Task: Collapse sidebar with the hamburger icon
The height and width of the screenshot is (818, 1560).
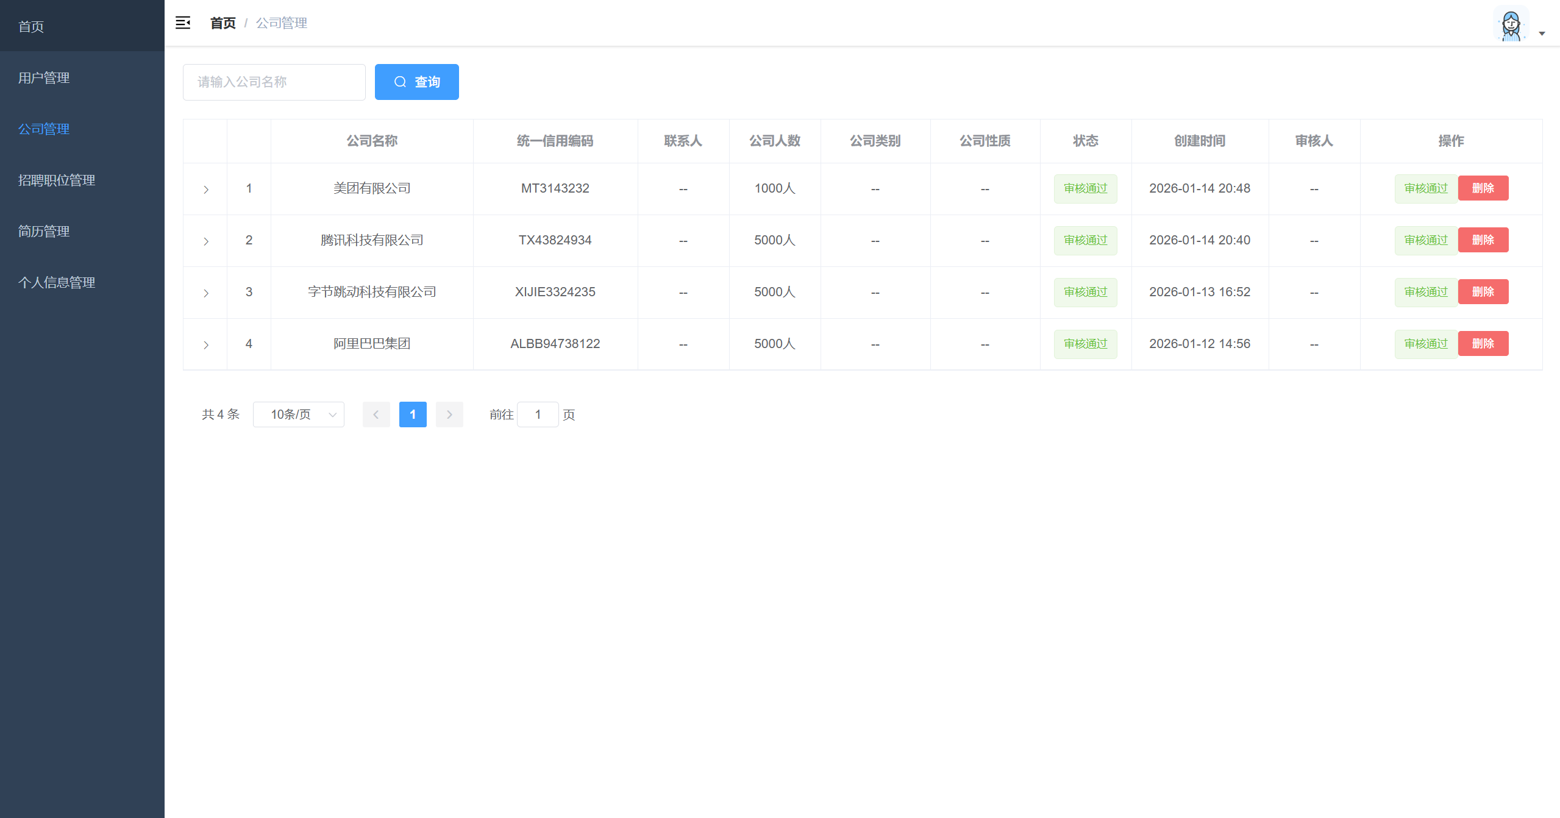Action: point(183,23)
